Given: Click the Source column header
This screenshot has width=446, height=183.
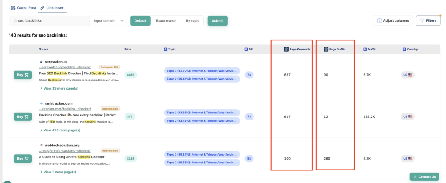Looking at the screenshot, I should click(44, 49).
